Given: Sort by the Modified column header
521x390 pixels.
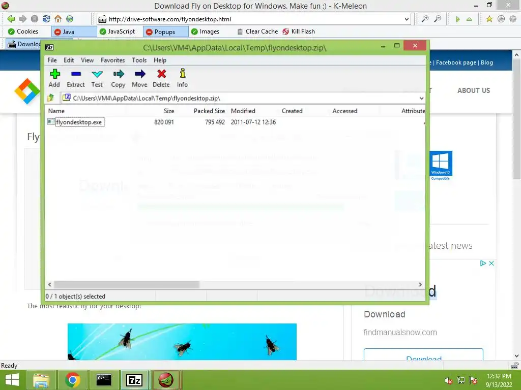Looking at the screenshot, I should (x=243, y=111).
